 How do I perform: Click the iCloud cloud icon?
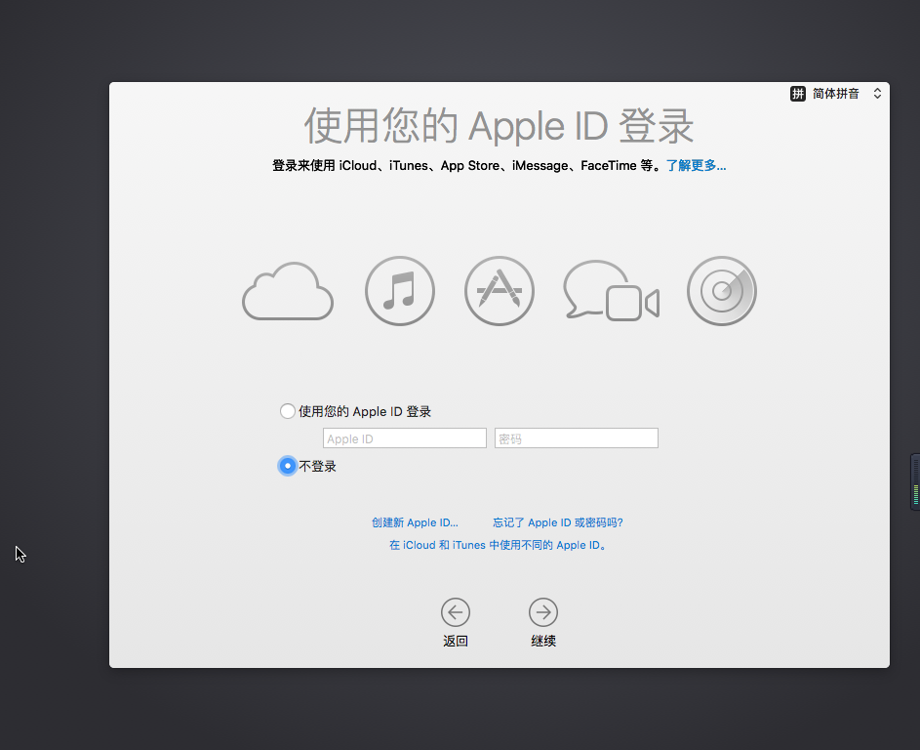288,291
